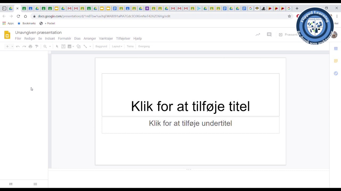Click the browser home icon
The image size is (341, 191).
click(x=25, y=16)
